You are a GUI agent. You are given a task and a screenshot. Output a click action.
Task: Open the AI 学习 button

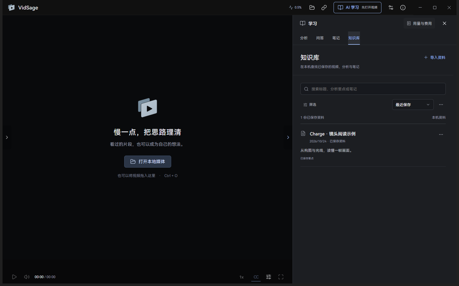tap(357, 8)
